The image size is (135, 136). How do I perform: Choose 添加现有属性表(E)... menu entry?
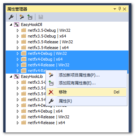(x=86, y=83)
